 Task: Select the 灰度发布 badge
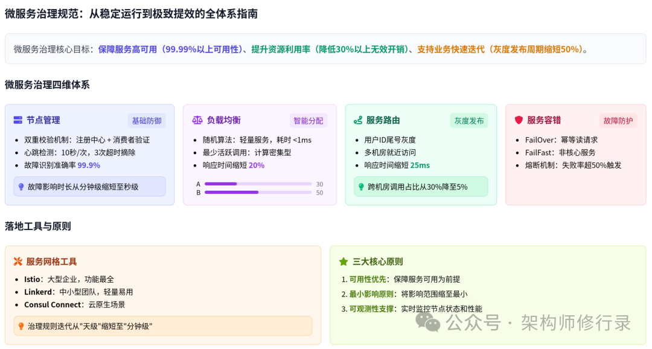pyautogui.click(x=469, y=121)
